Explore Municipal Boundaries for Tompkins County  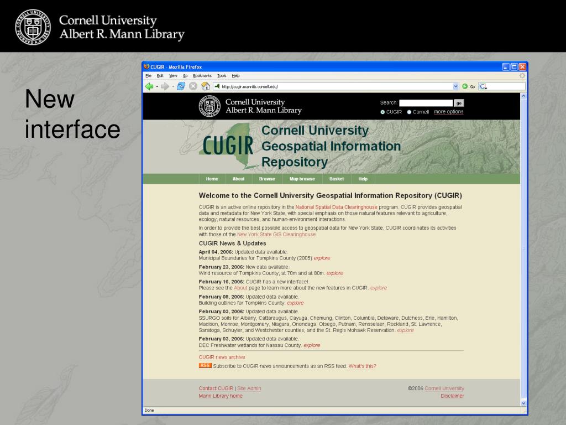coord(322,258)
